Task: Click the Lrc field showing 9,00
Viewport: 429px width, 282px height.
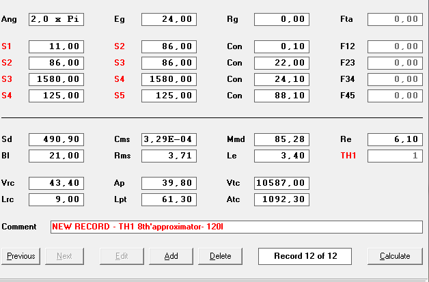Action: 57,200
